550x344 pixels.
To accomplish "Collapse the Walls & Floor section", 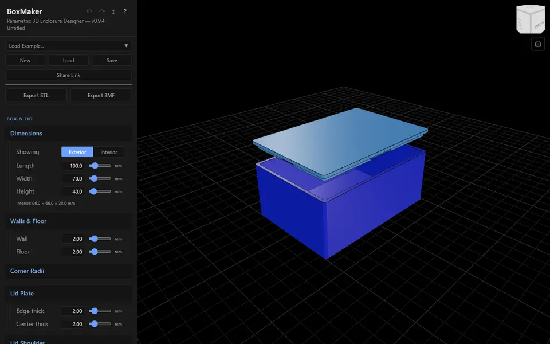I will point(68,221).
